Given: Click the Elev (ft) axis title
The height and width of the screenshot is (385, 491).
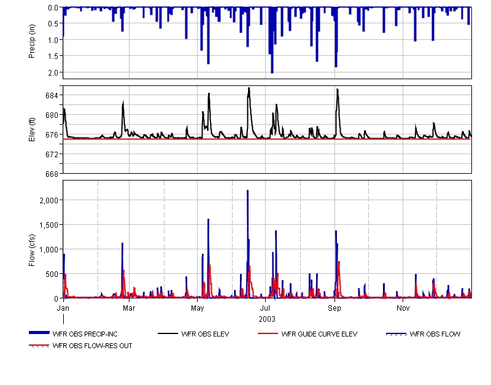Looking at the screenshot, I should click(32, 130).
